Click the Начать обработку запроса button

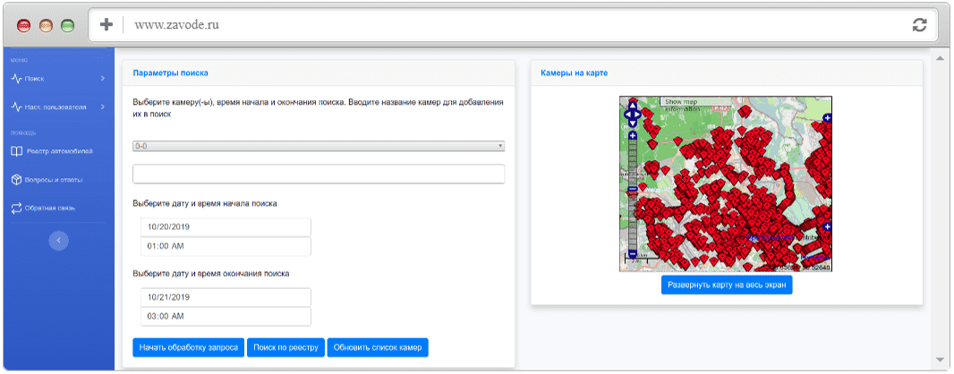[189, 348]
